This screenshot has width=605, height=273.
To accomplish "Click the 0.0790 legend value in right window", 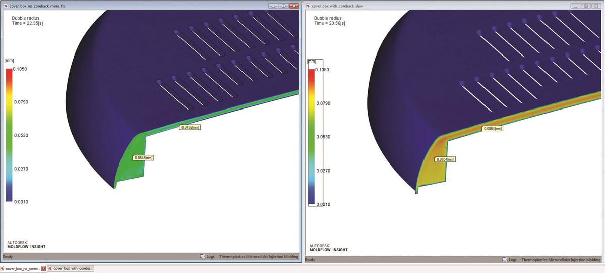I will (x=323, y=103).
